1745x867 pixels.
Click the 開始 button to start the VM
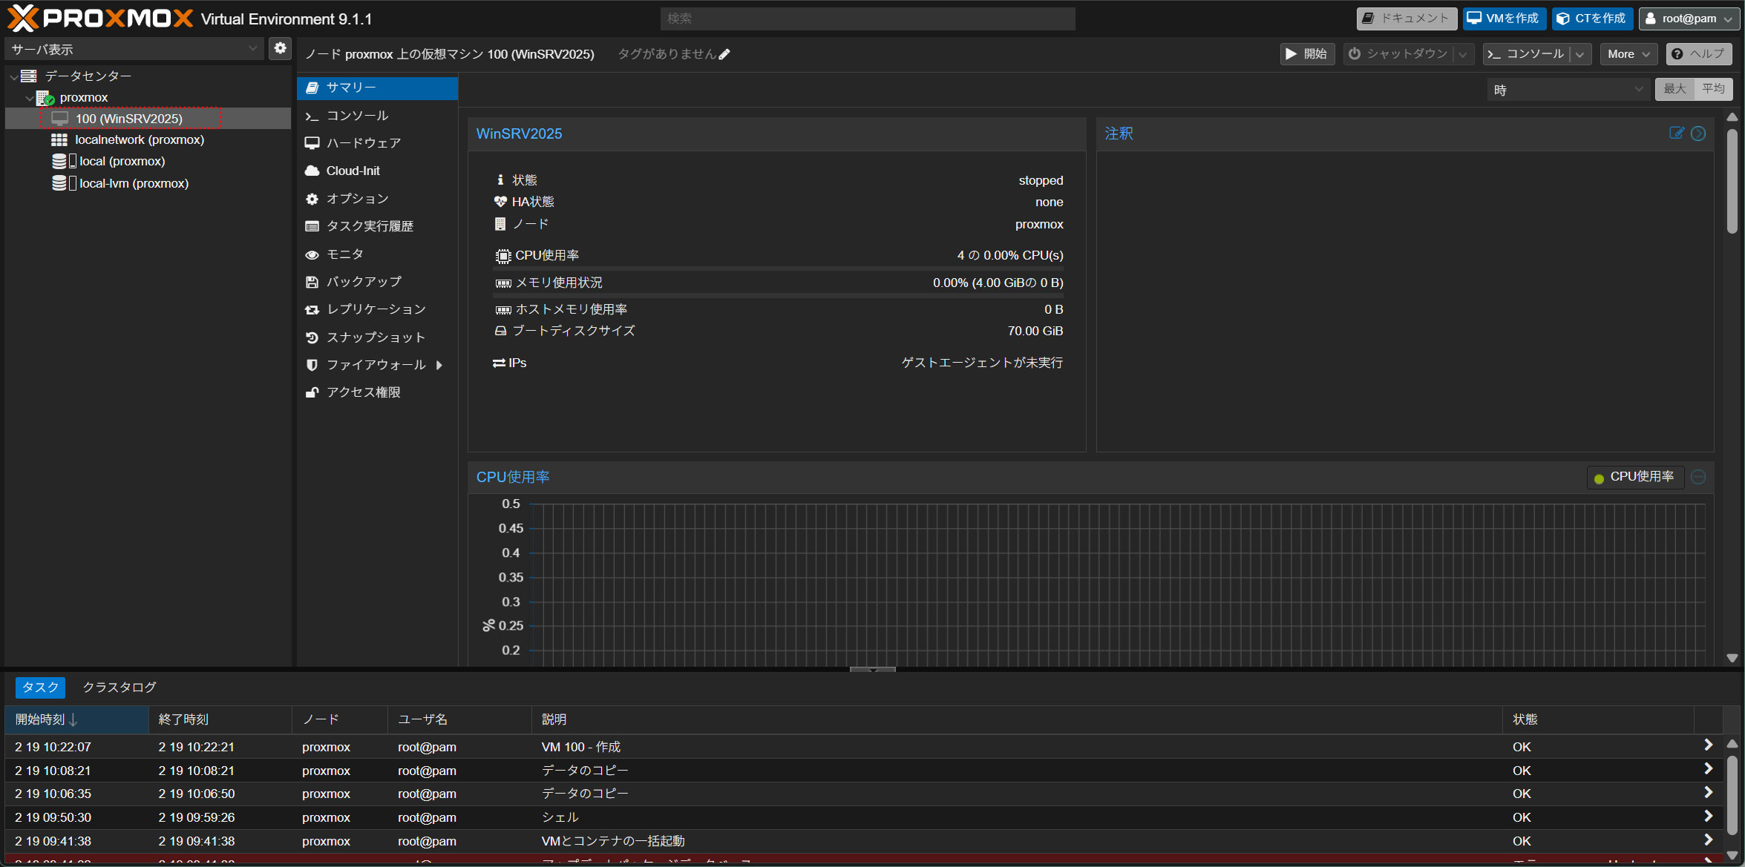point(1307,54)
